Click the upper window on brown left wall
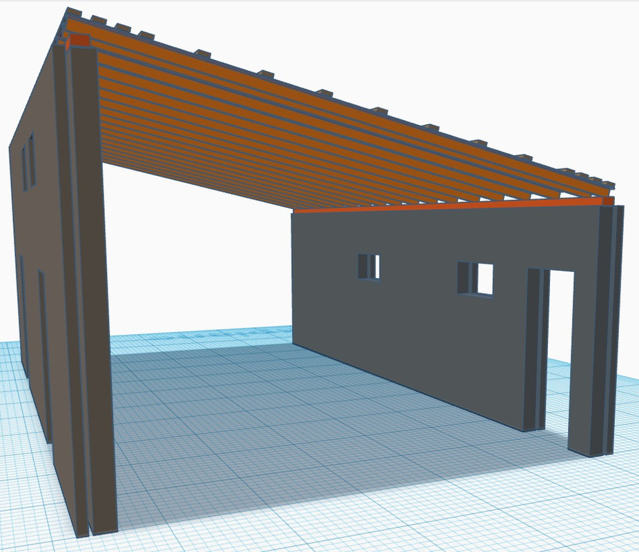639x552 pixels. point(28,161)
